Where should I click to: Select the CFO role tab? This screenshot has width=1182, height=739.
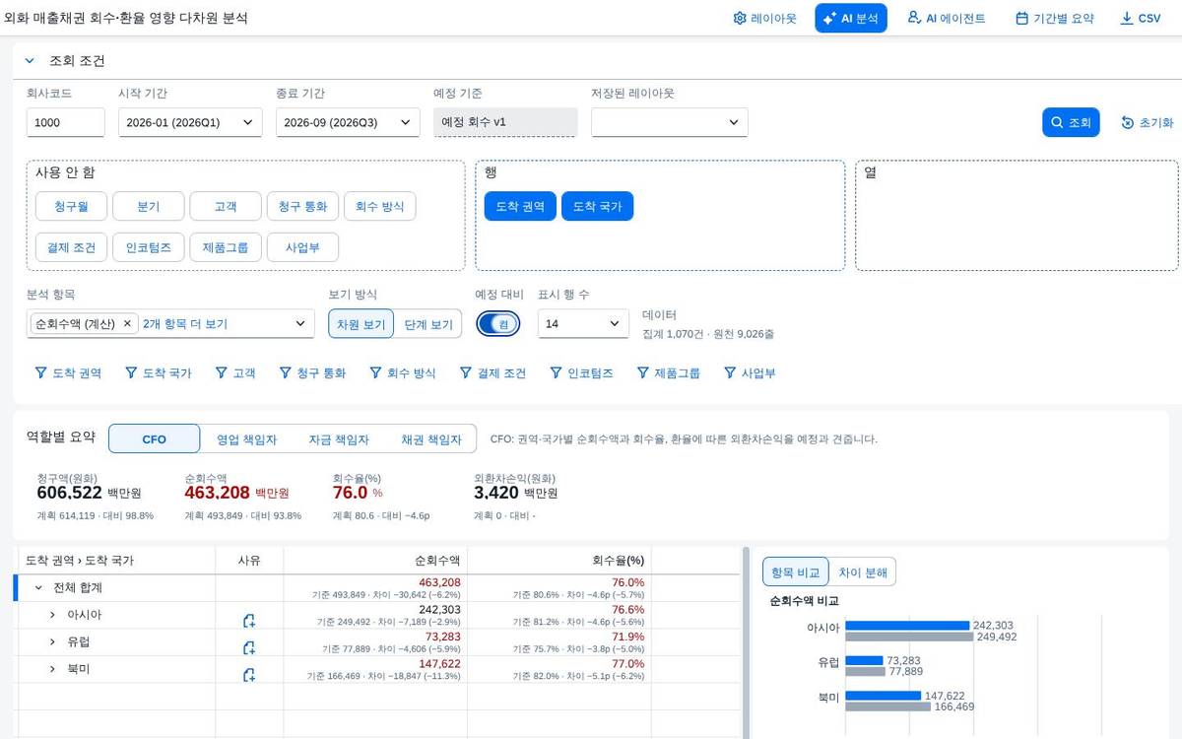155,439
